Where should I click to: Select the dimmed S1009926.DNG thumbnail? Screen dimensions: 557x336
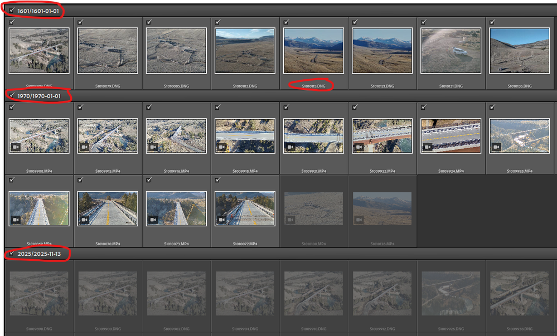click(x=451, y=294)
